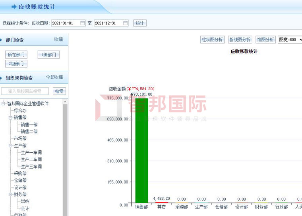Click the 统计 button

pyautogui.click(x=140, y=23)
